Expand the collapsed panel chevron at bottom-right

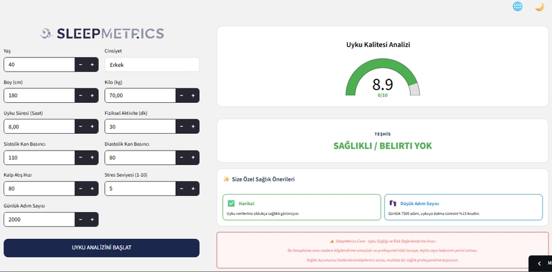[539, 263]
